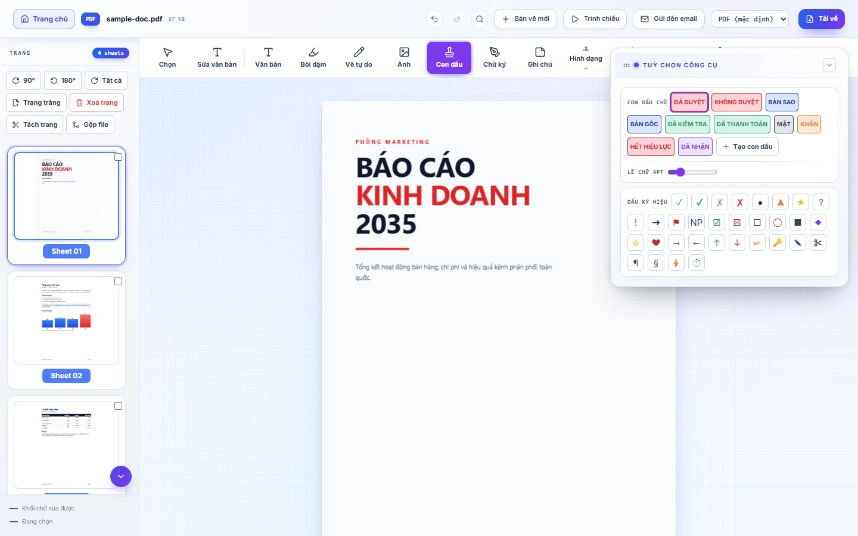Open search with the magnifier icon

480,19
